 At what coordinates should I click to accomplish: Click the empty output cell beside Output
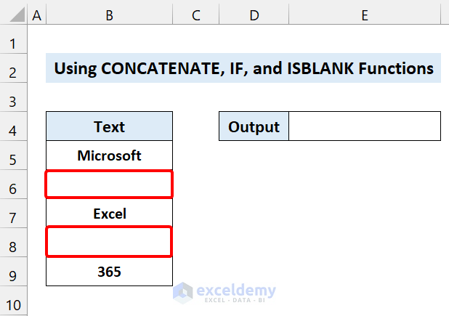[364, 126]
